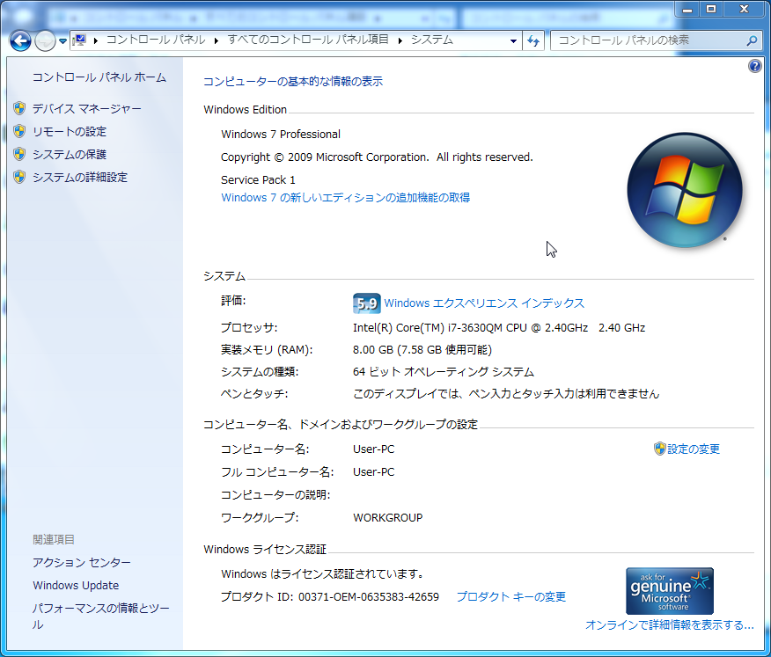Image resolution: width=771 pixels, height=657 pixels.
Task: Click 64 ビット オペレーティング システム text
Action: pyautogui.click(x=443, y=372)
